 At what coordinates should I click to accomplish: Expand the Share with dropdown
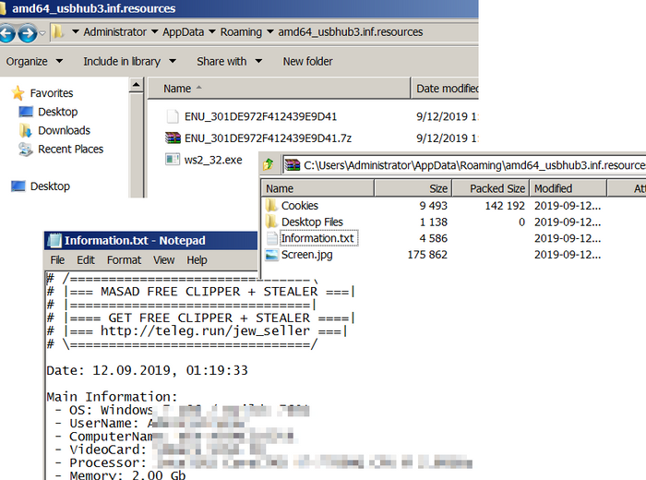[228, 62]
